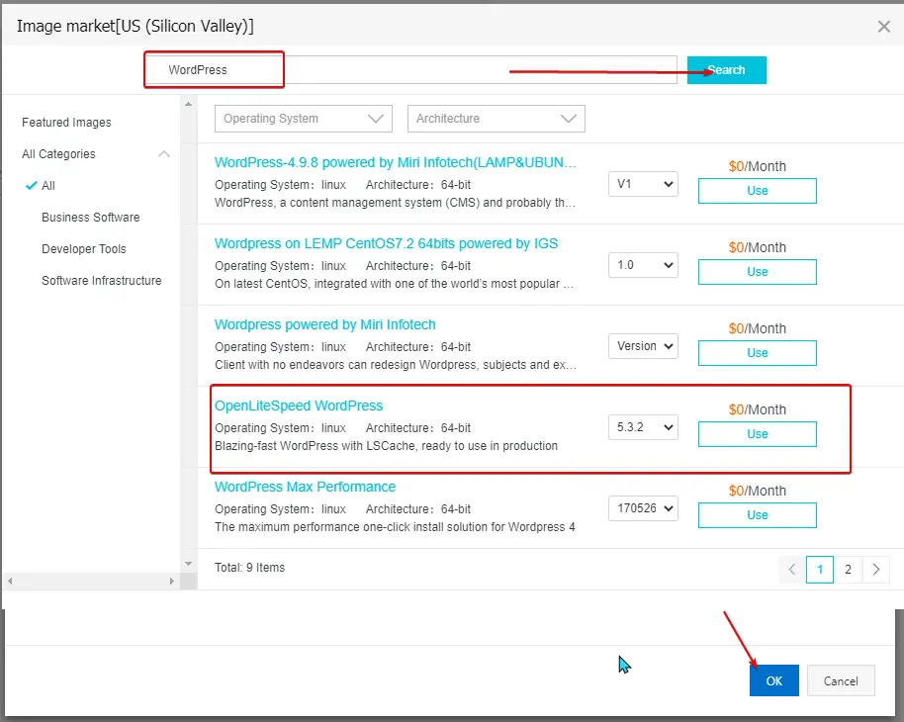The image size is (904, 722).
Task: Select page 1 of results
Action: point(820,570)
